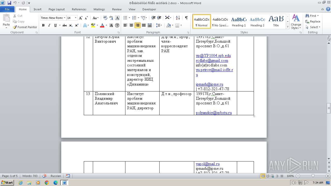Center the text
Image resolution: width=331 pixels, height=186 pixels.
point(131,25)
